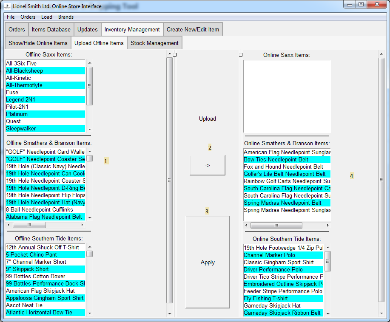
Task: Select Gameday Skipjack Ribbon Belt
Action: click(283, 313)
